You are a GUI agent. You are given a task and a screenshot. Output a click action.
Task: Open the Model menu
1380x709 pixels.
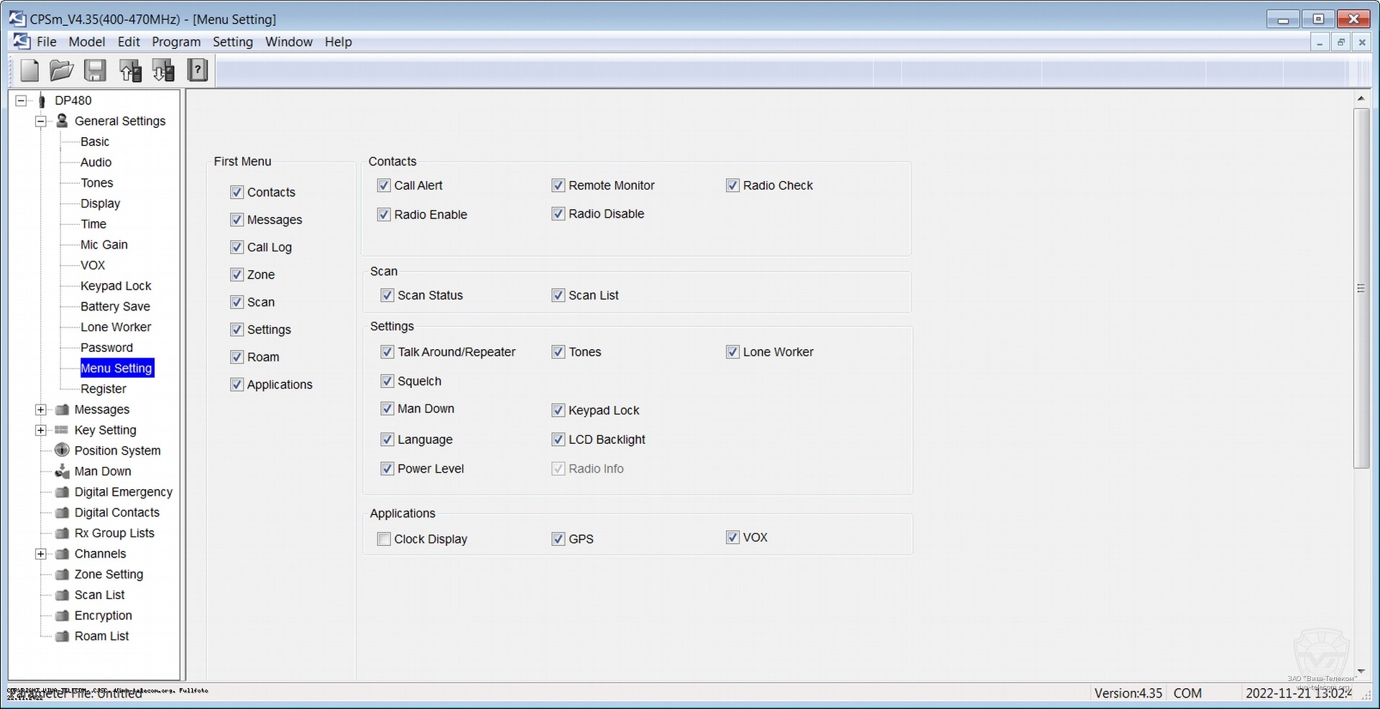tap(87, 42)
